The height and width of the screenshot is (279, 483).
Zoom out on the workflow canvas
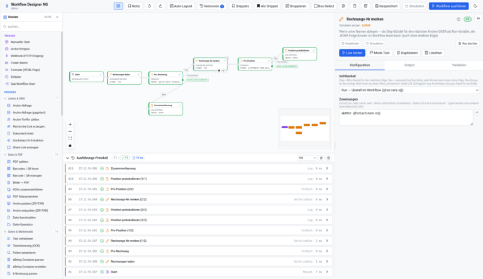70,131
